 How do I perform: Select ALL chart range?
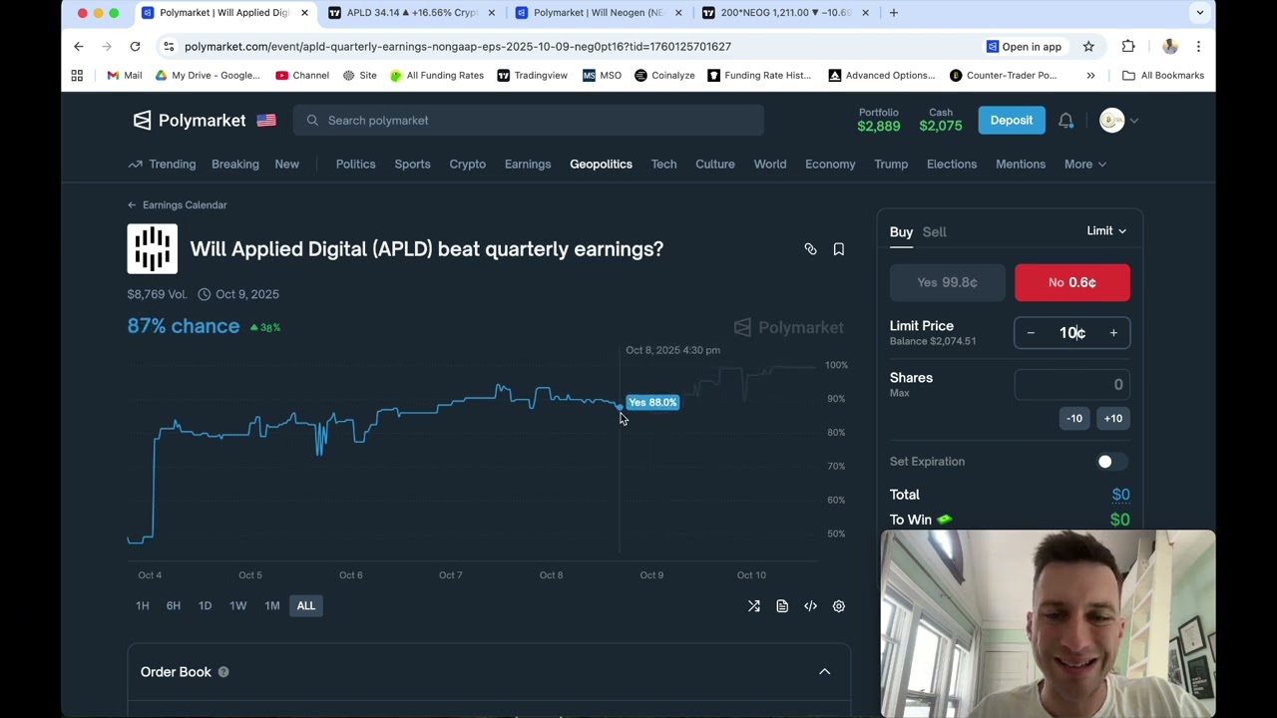coord(305,606)
